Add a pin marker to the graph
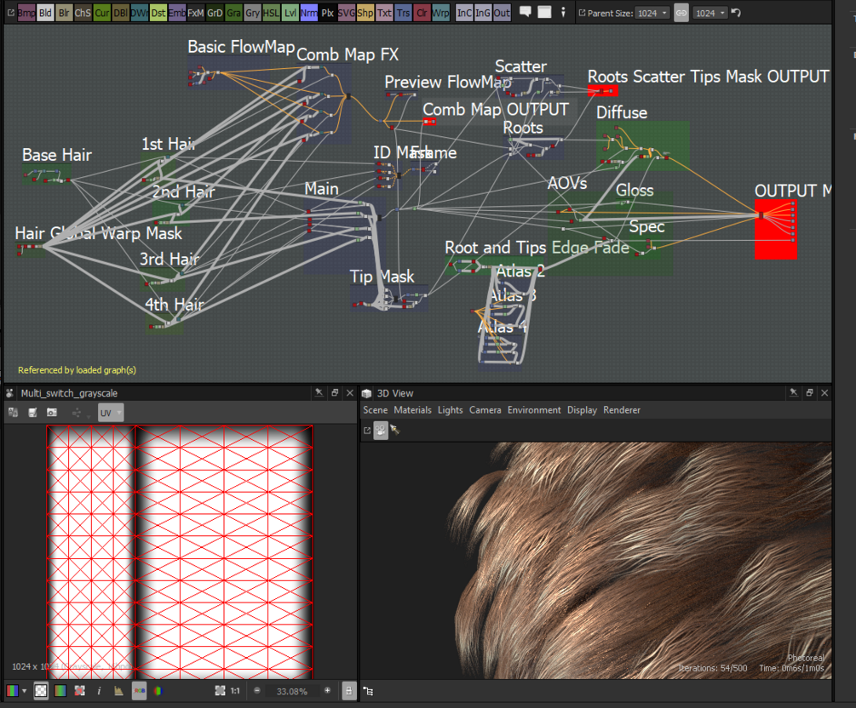The height and width of the screenshot is (708, 856). 563,12
